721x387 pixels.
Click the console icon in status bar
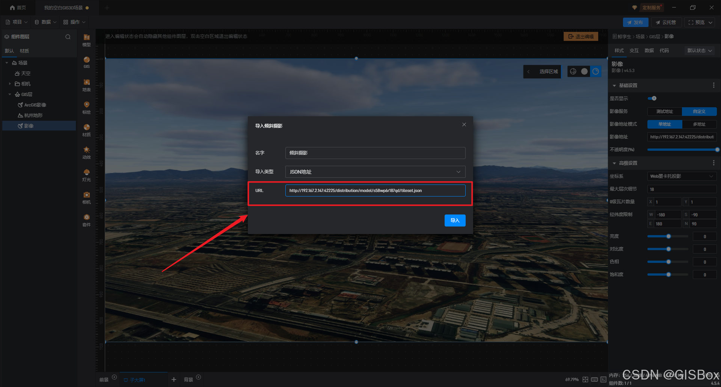coord(603,379)
